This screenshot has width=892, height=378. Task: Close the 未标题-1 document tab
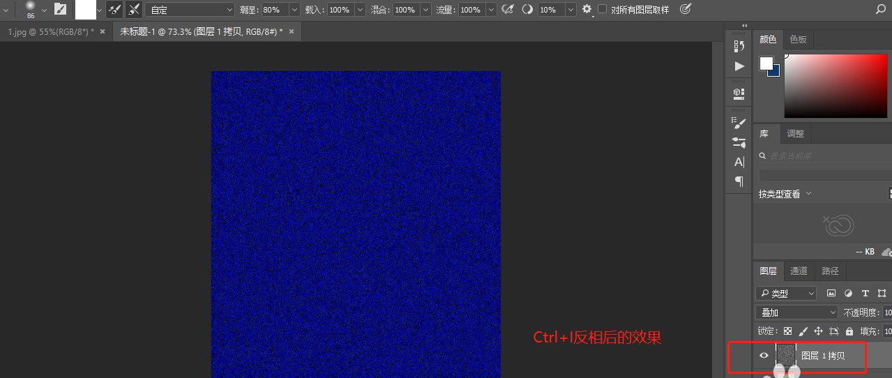292,31
